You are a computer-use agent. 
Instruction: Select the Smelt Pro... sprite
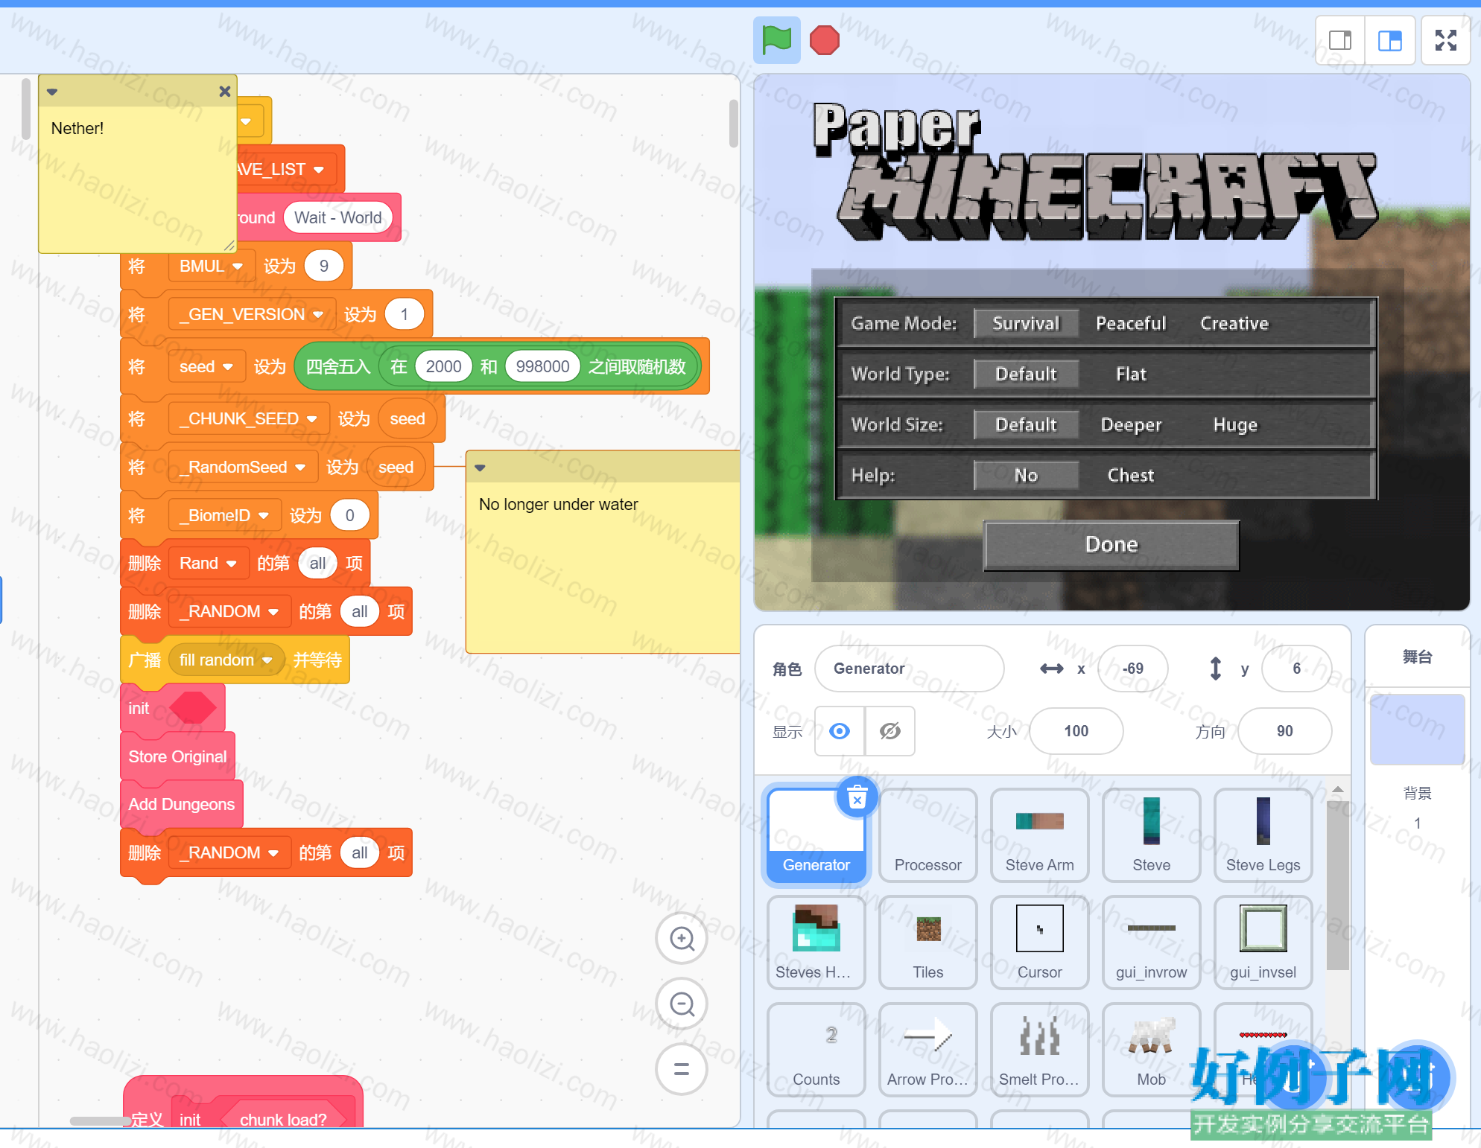coord(1039,1050)
